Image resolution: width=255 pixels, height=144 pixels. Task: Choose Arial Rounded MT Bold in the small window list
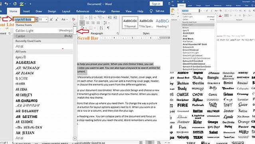[195, 44]
